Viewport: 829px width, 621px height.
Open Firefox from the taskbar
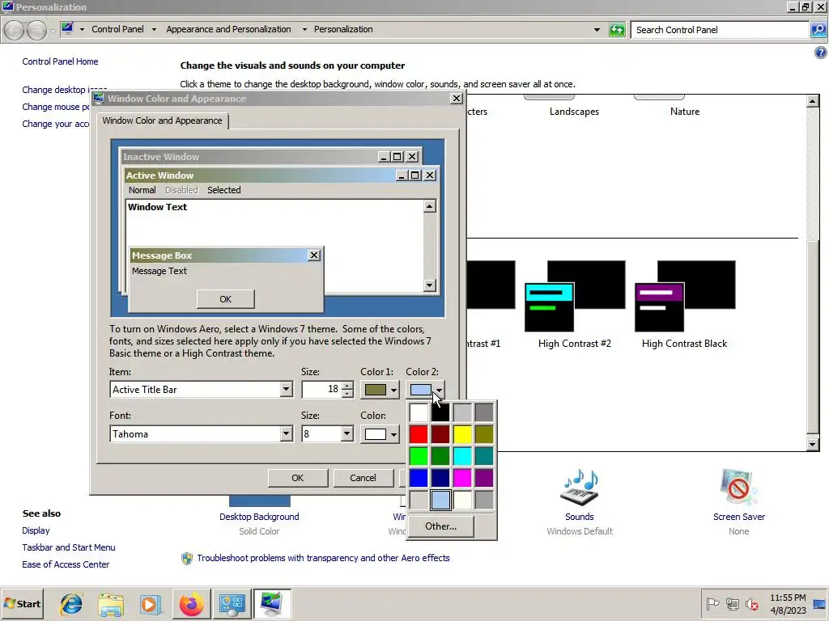point(191,603)
